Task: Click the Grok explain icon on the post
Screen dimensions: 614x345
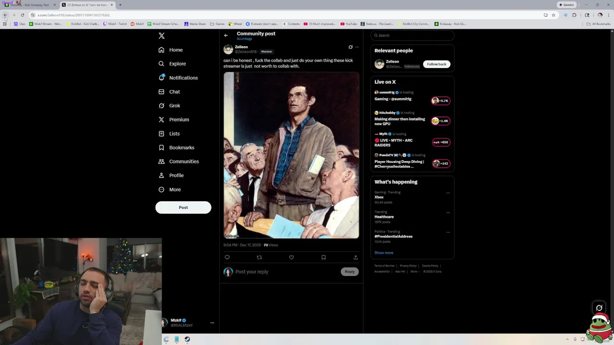Action: click(x=350, y=47)
